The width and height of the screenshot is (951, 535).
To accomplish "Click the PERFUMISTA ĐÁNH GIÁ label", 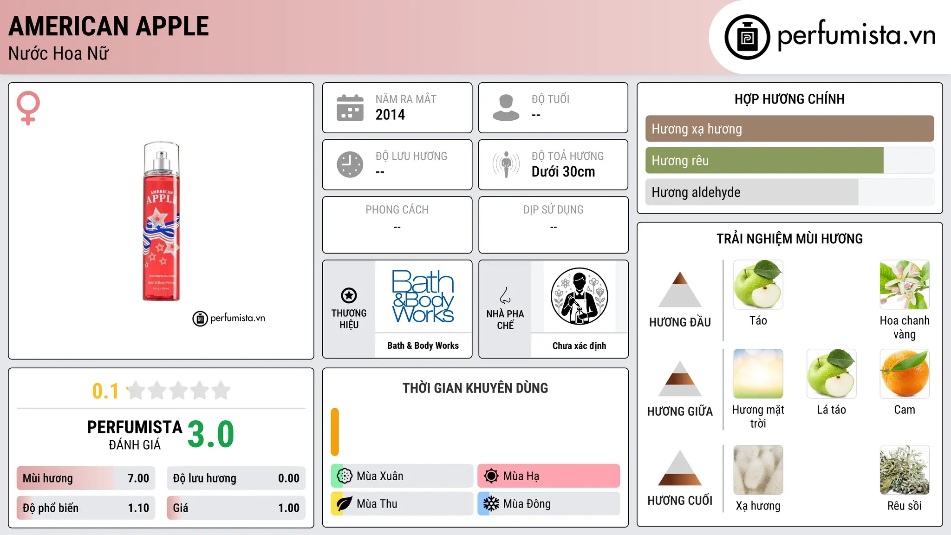I will pyautogui.click(x=135, y=435).
